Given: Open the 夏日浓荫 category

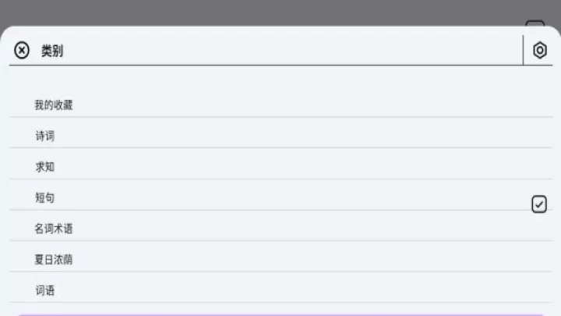Looking at the screenshot, I should [54, 260].
